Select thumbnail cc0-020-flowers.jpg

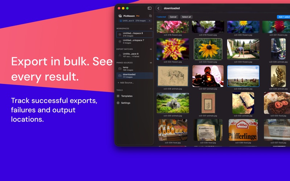[243, 27]
